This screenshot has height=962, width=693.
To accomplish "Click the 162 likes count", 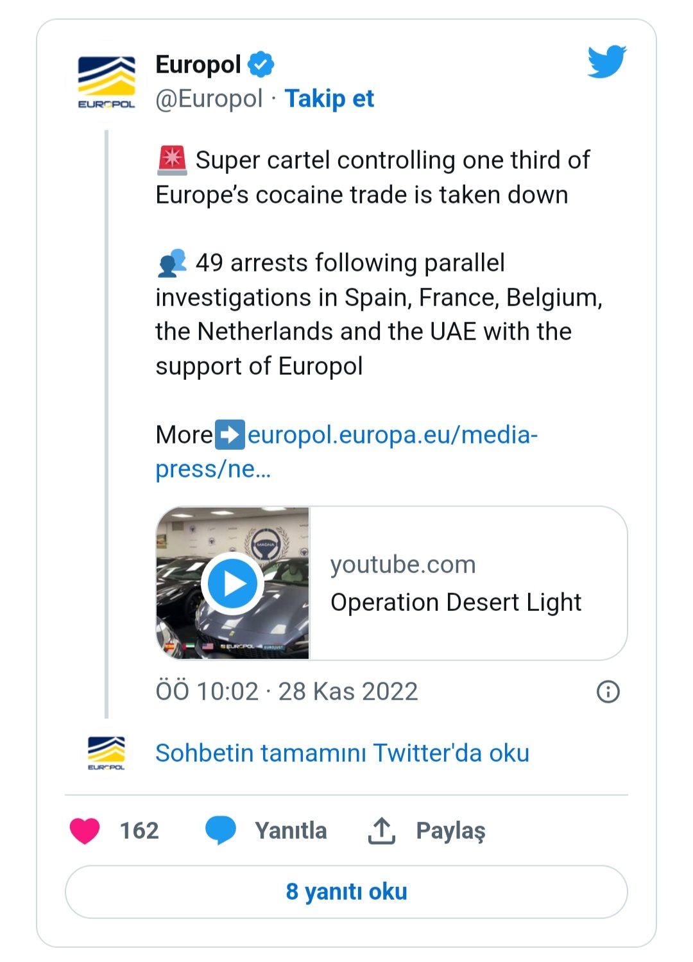I will pos(139,830).
